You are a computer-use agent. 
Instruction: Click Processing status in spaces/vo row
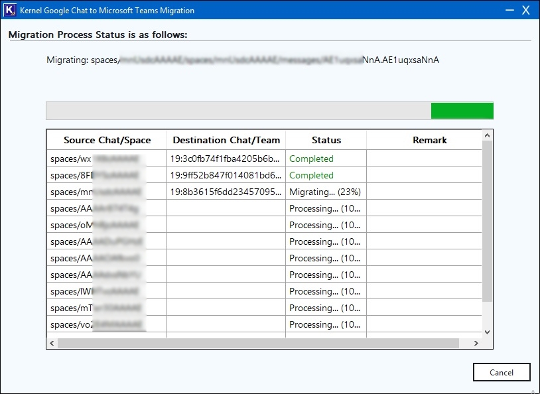326,324
